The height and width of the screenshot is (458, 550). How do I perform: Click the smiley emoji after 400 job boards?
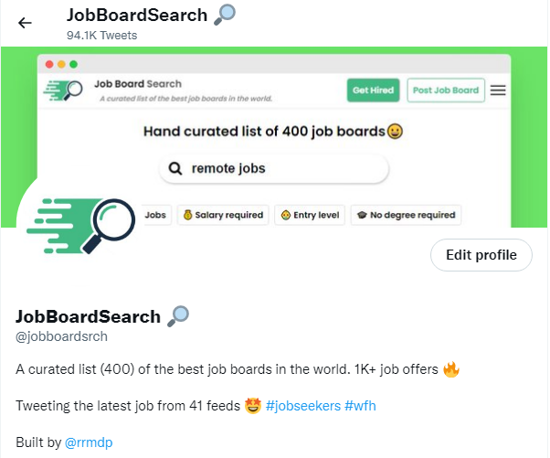pyautogui.click(x=395, y=132)
